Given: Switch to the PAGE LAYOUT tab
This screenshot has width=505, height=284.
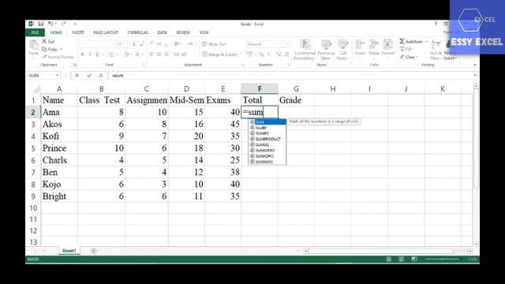Looking at the screenshot, I should coord(106,32).
